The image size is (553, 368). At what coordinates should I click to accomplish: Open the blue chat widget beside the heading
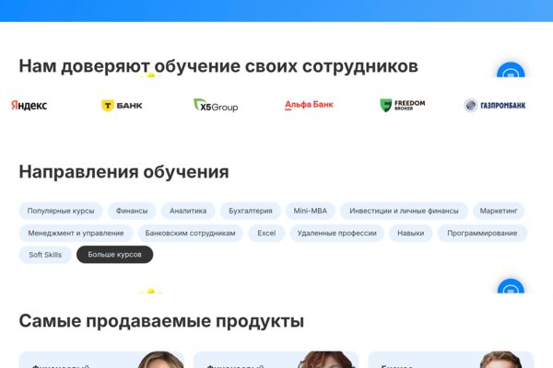pyautogui.click(x=511, y=70)
